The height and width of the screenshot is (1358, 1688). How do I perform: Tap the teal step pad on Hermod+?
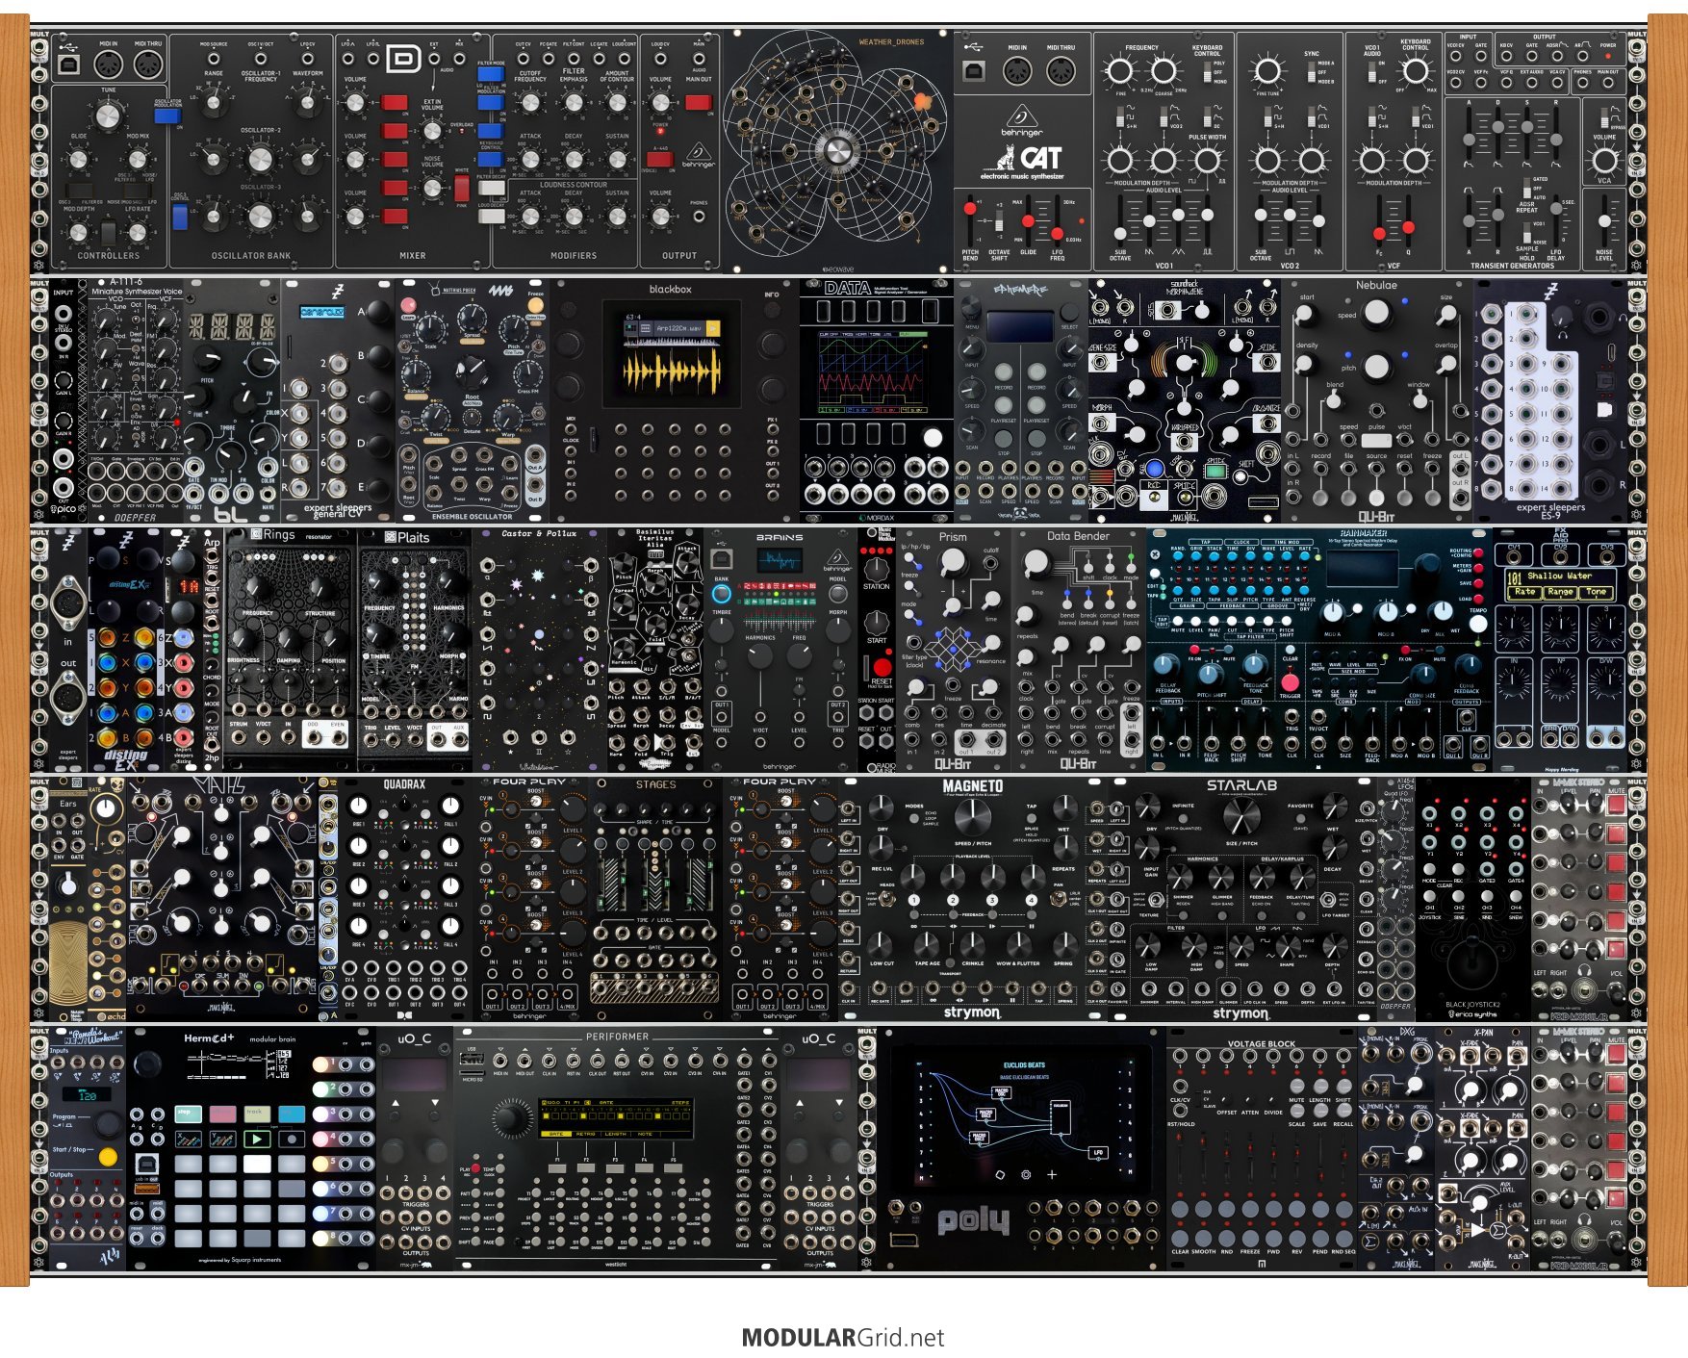click(x=187, y=1115)
